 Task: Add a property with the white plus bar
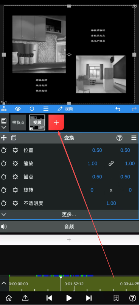click(69, 240)
